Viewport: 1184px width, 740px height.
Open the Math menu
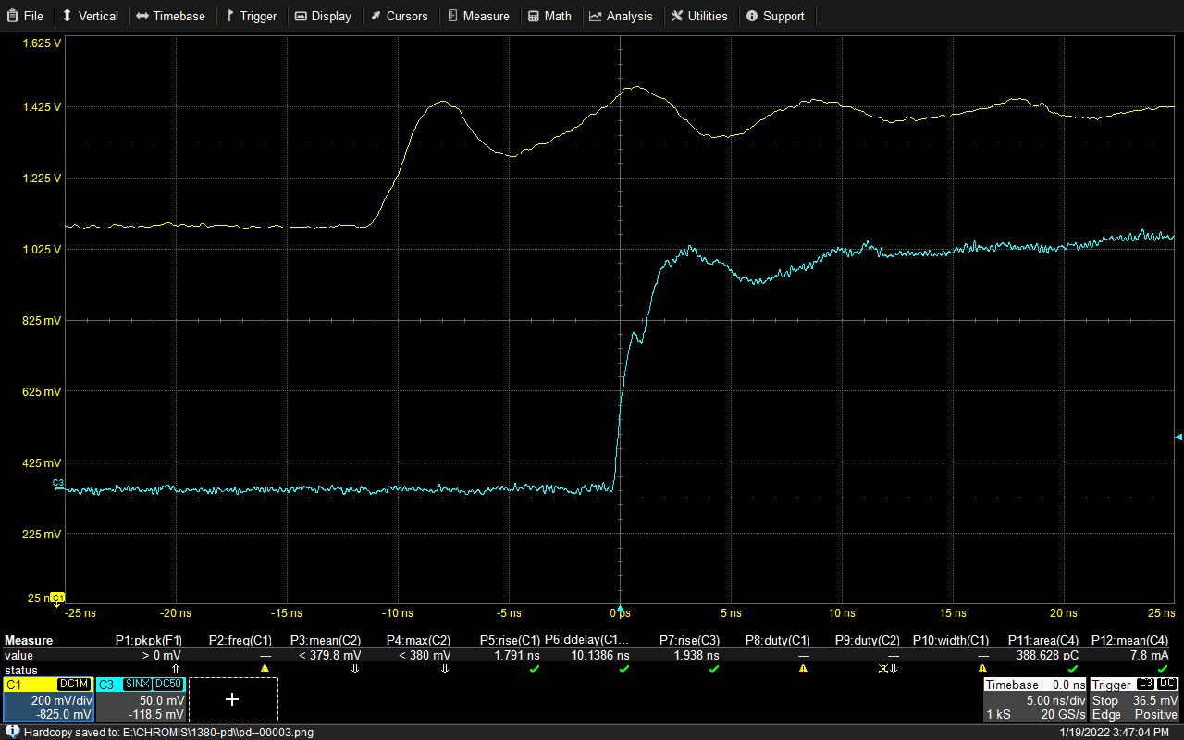[x=550, y=16]
